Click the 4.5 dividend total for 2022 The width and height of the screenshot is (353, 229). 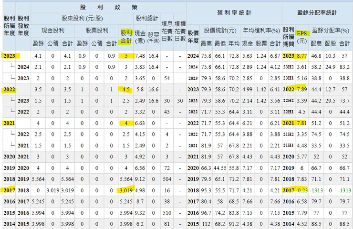point(126,89)
